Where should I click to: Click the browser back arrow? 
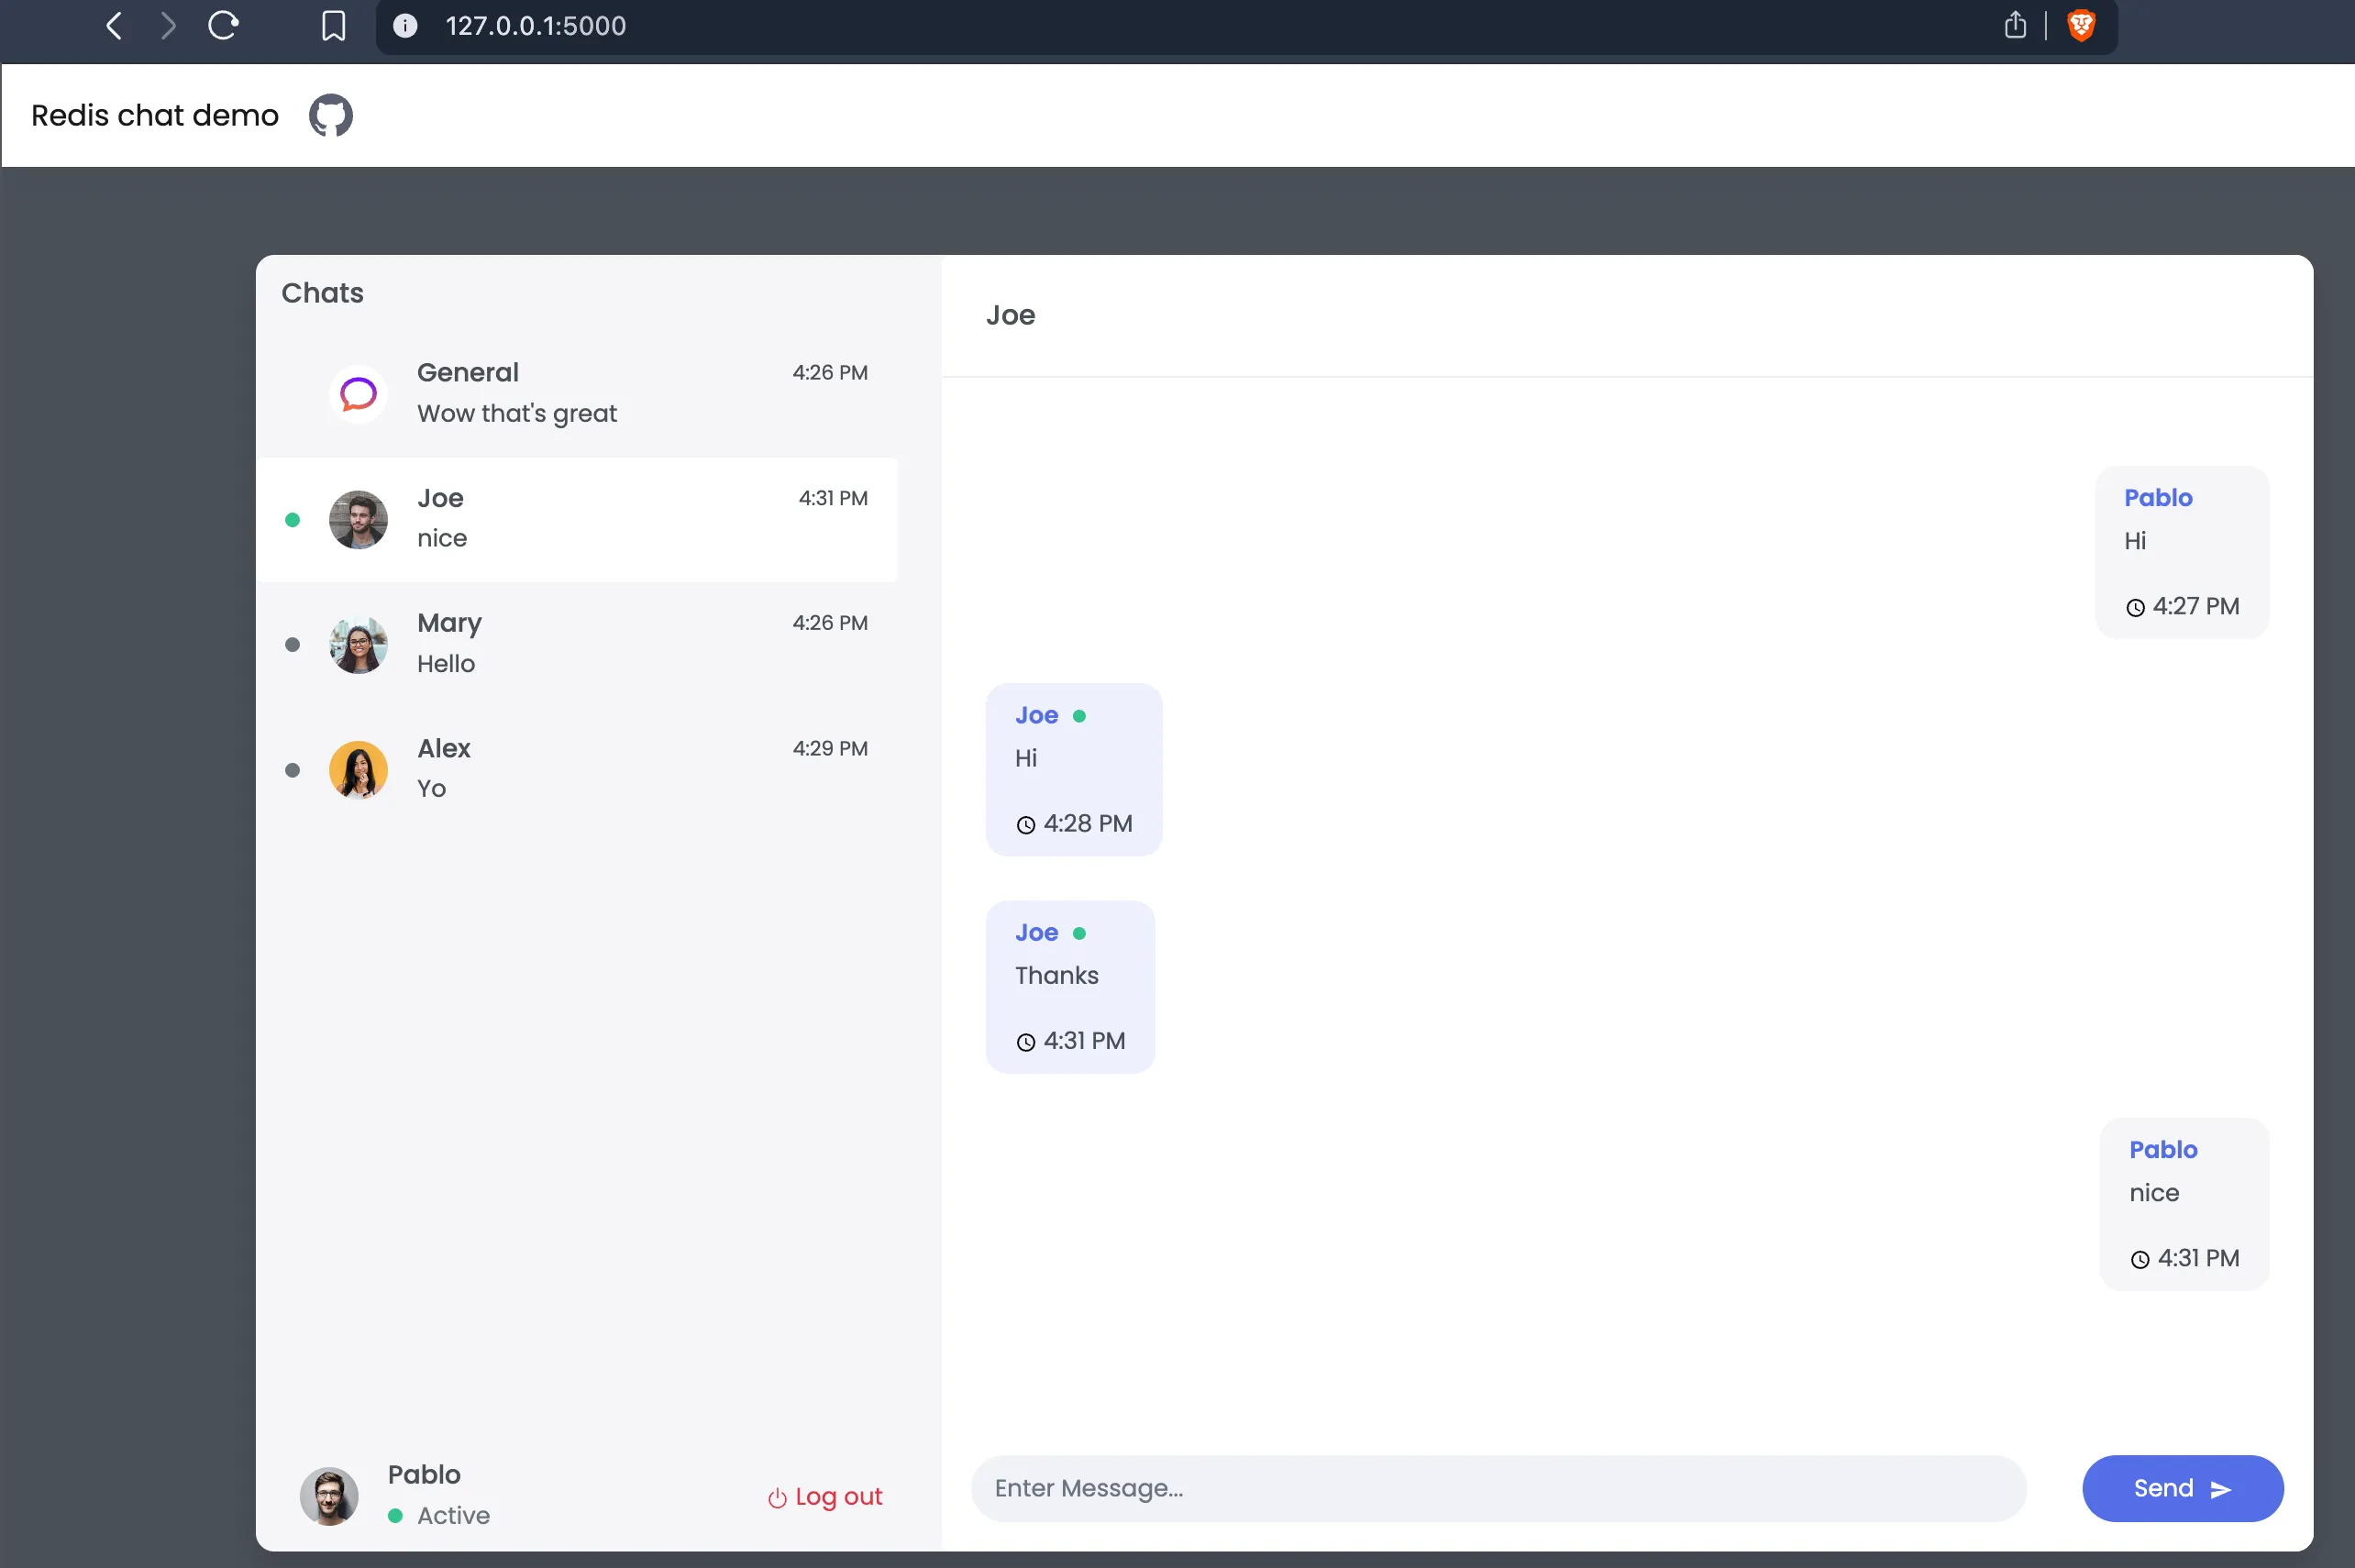tap(114, 26)
